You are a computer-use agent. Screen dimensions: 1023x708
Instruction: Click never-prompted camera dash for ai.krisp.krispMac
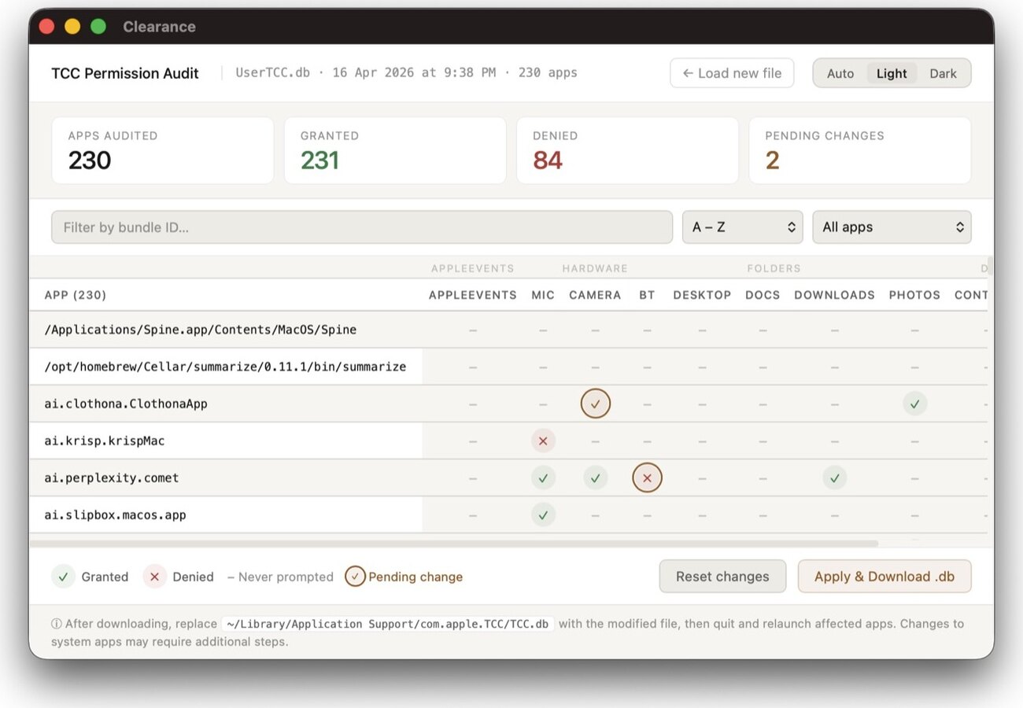click(596, 441)
